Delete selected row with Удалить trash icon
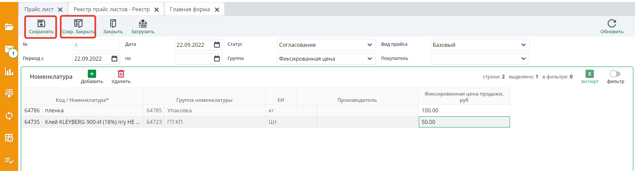635x171 pixels. 121,74
